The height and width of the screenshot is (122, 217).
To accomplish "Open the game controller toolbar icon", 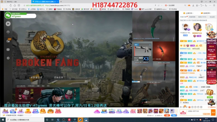I will tap(189, 5).
